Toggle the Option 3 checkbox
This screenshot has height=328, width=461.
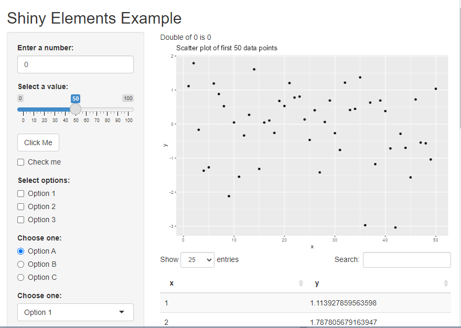click(21, 220)
